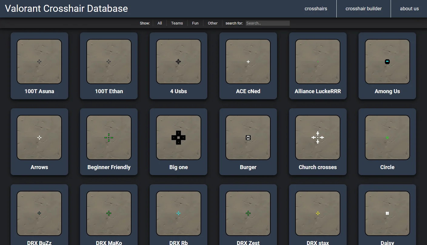View the DRX MaKo crosshair preview
Image resolution: width=427 pixels, height=245 pixels.
109,213
